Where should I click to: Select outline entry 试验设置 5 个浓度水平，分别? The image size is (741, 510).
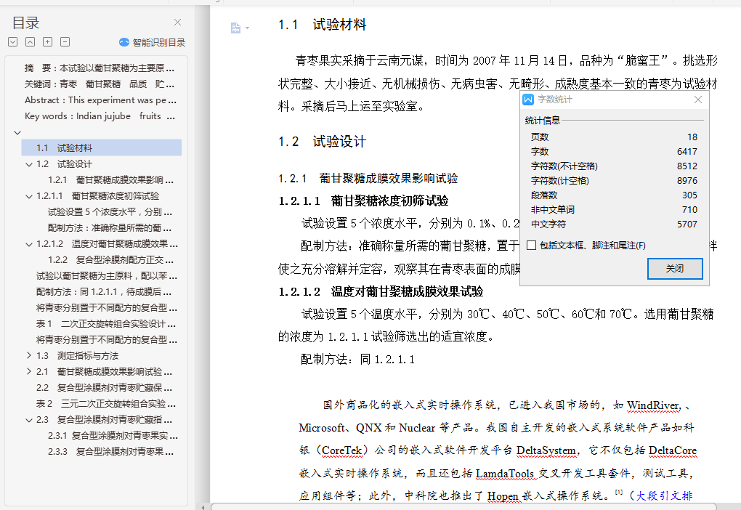[110, 212]
